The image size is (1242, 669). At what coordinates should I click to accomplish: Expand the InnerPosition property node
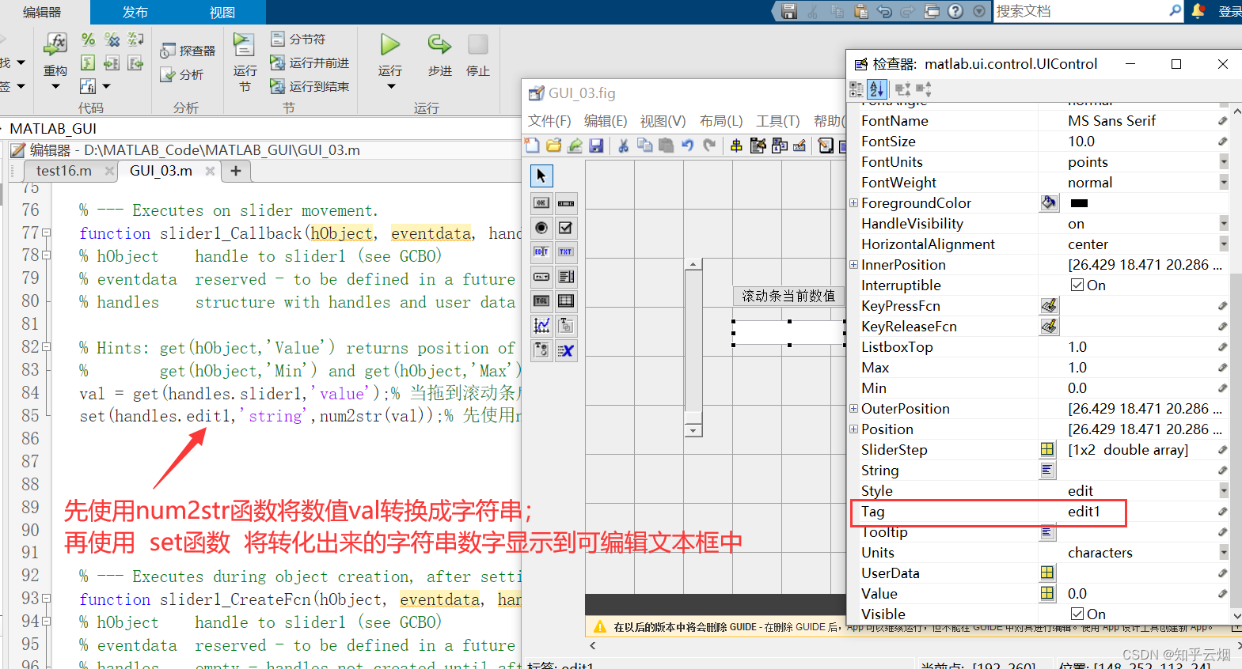pyautogui.click(x=853, y=264)
